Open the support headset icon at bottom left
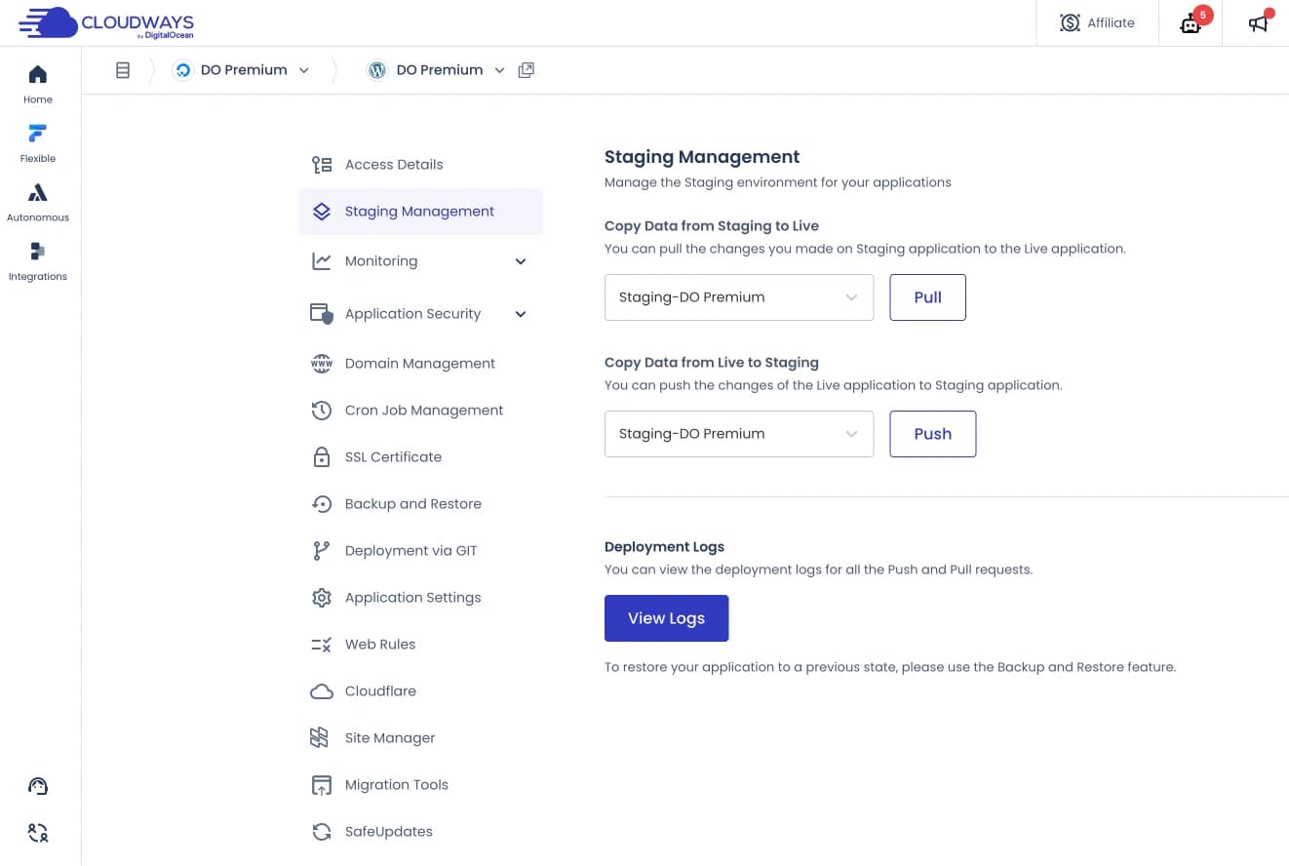The image size is (1289, 866). click(x=37, y=785)
